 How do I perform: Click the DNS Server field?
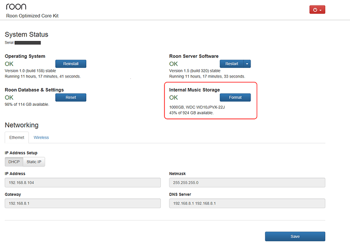tap(247, 203)
